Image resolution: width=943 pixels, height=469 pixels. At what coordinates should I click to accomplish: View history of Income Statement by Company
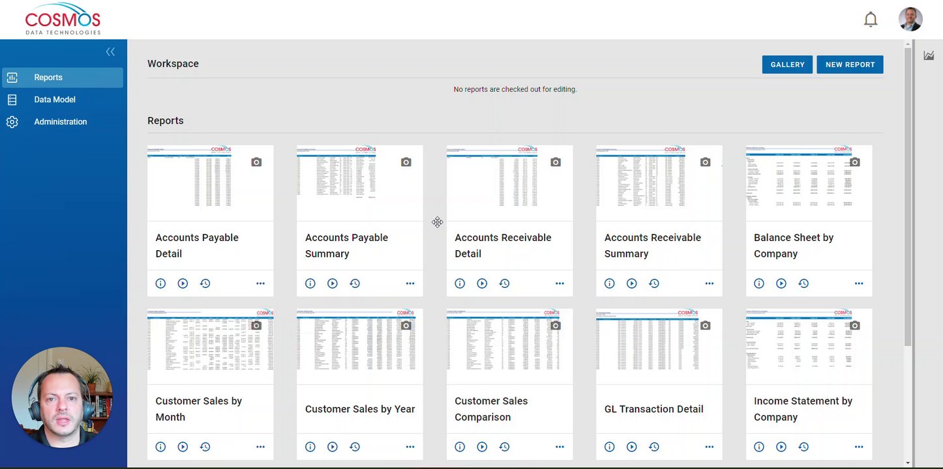tap(803, 447)
